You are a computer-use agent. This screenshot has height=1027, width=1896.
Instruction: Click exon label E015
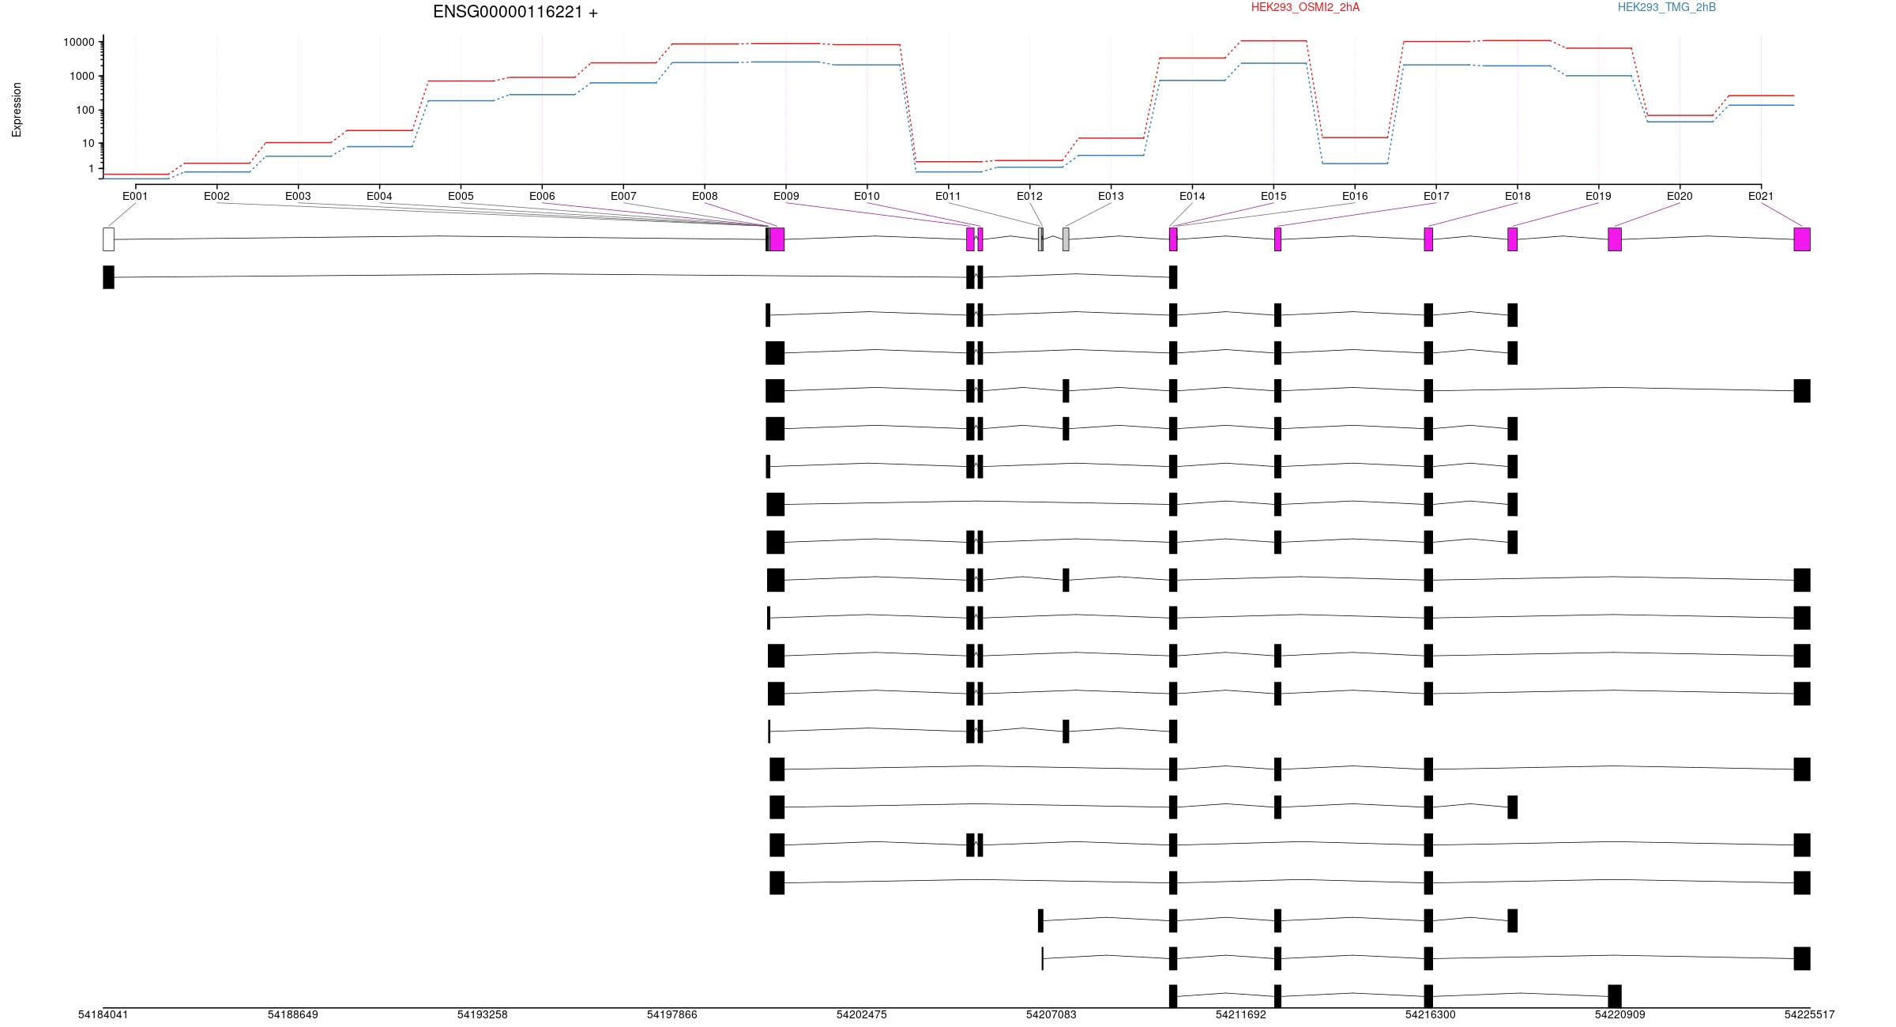pyautogui.click(x=1273, y=196)
